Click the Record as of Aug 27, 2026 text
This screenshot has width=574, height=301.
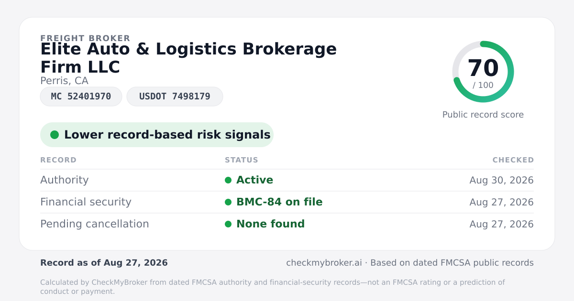[x=104, y=263]
